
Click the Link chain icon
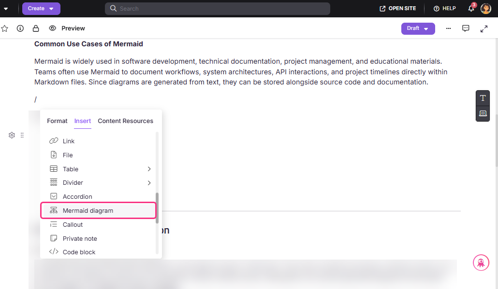point(54,141)
